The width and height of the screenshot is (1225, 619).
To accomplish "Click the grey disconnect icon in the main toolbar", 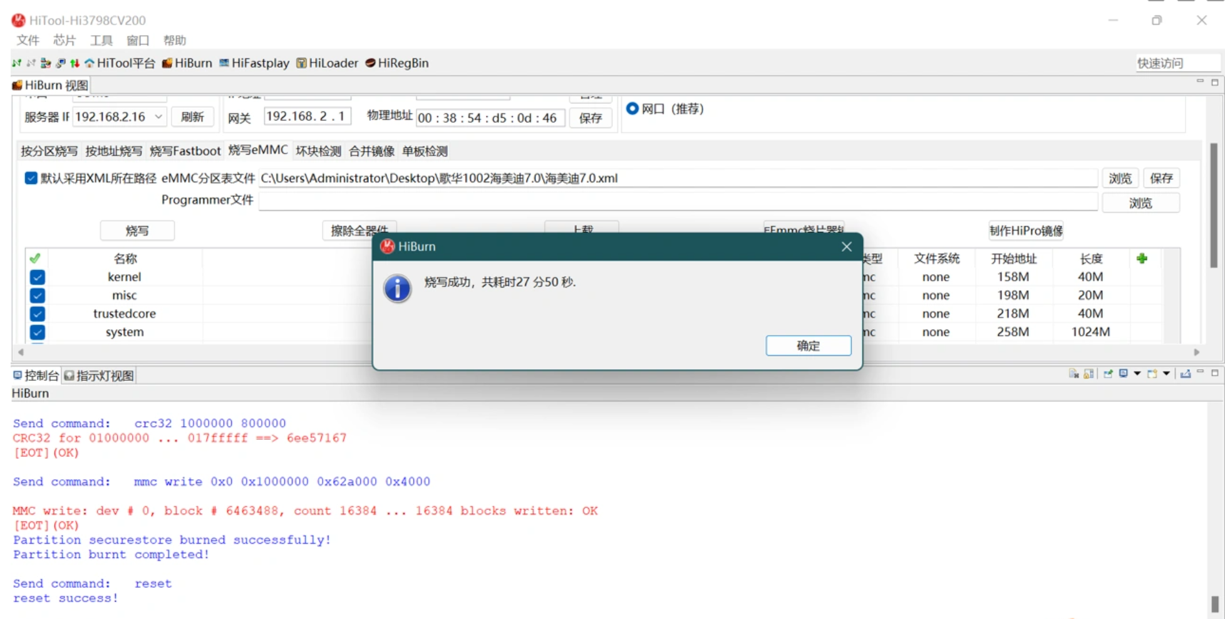I will 31,63.
